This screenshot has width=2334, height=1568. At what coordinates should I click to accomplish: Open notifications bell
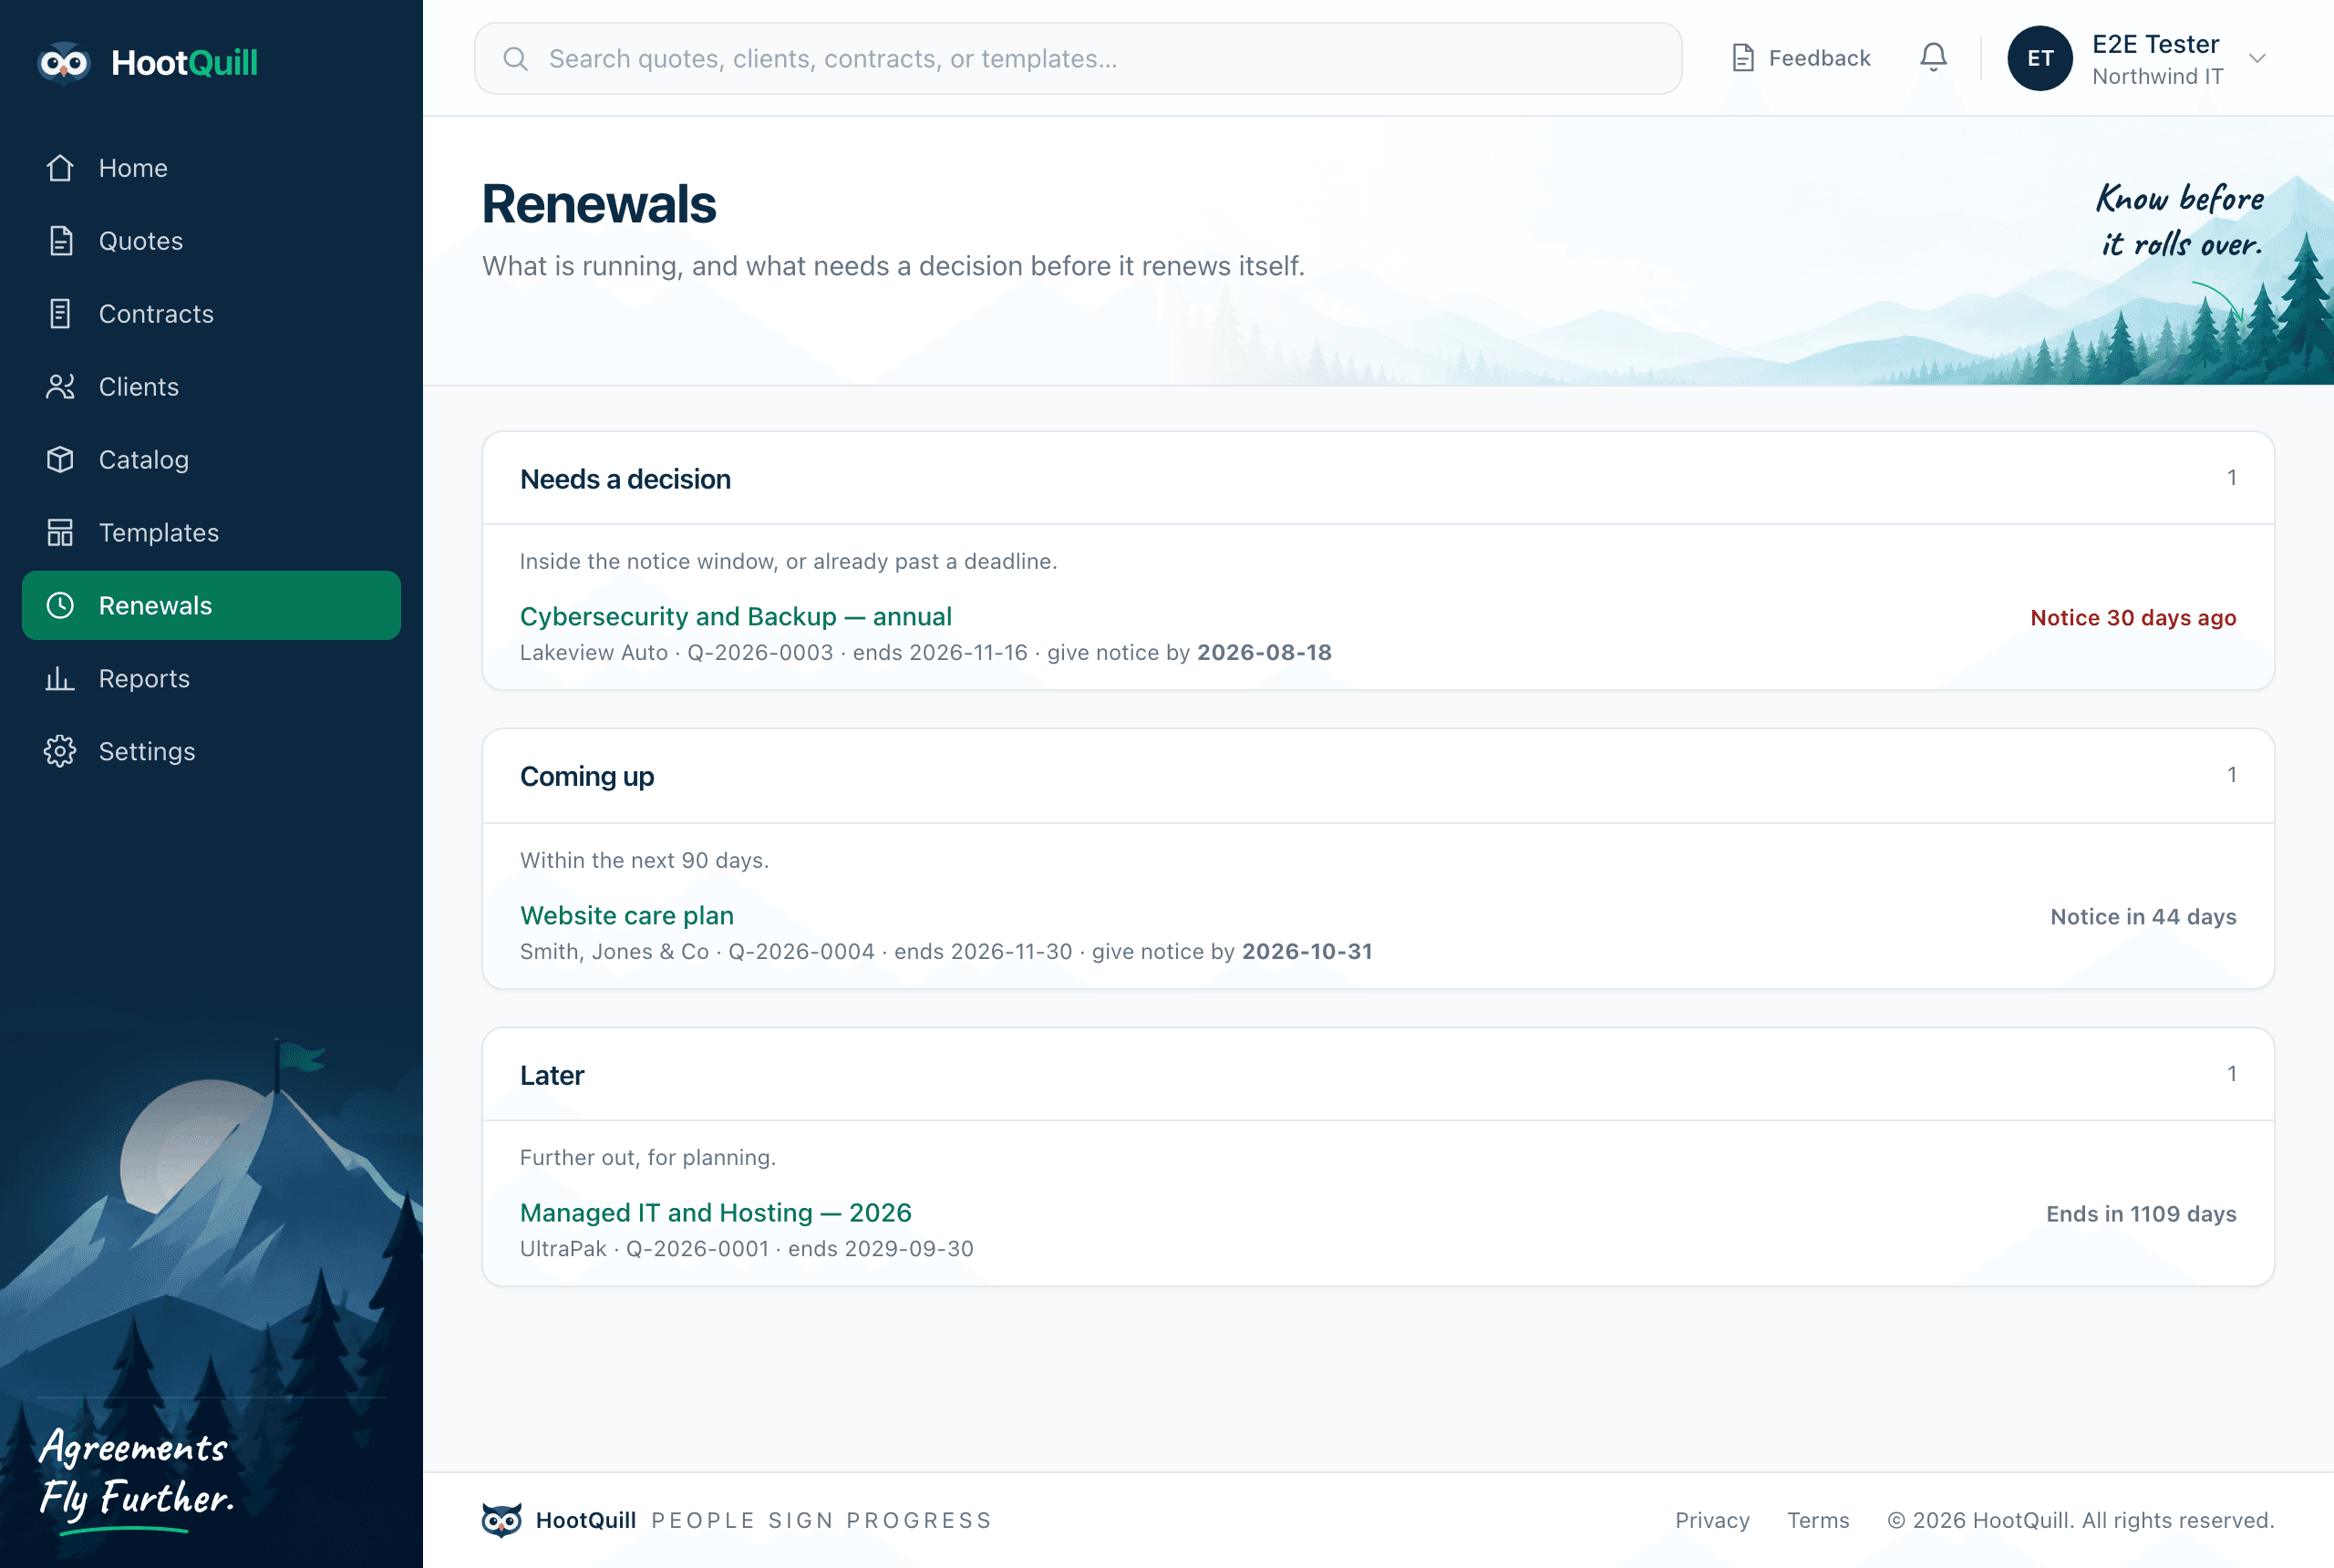(1933, 58)
